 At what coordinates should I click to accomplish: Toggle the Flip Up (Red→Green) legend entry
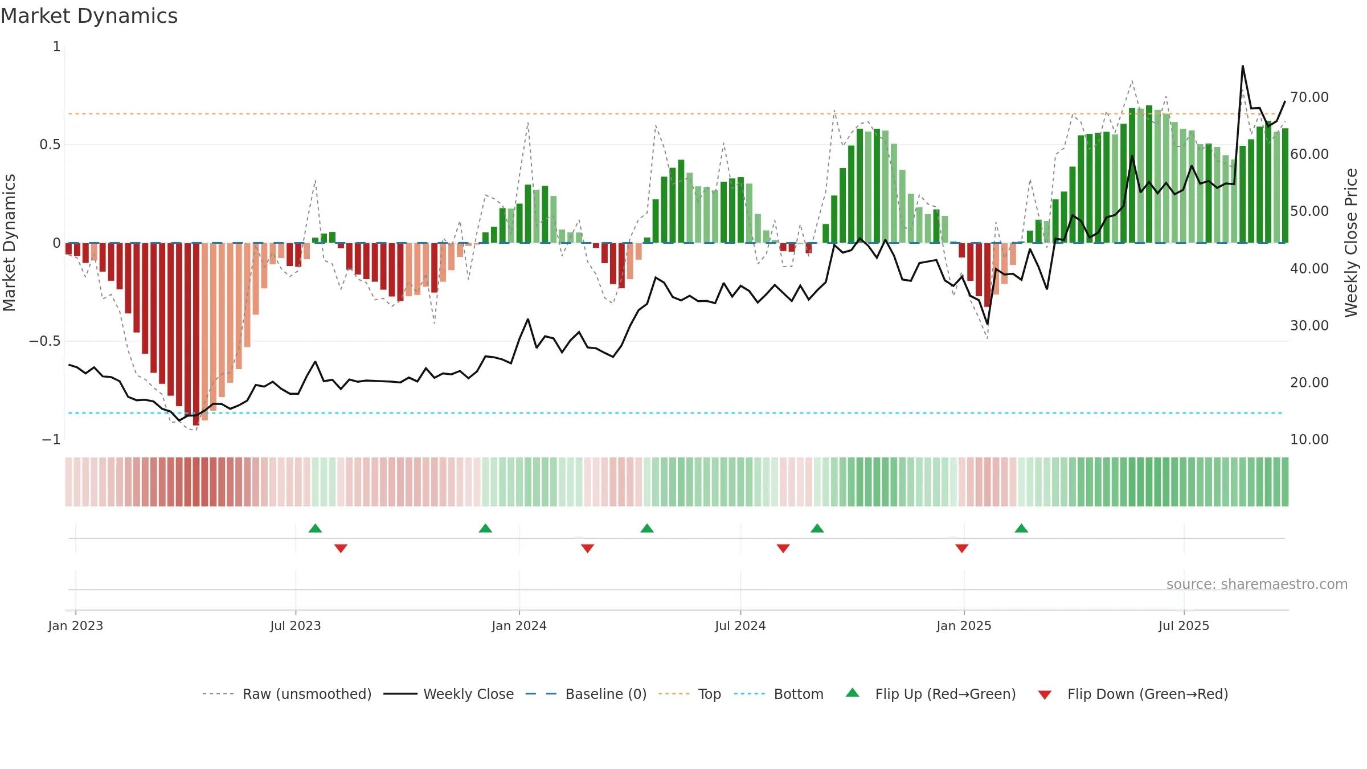coord(930,694)
